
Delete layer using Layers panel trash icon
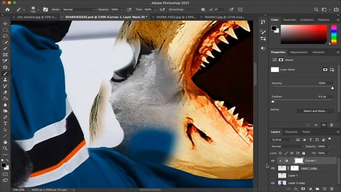pyautogui.click(x=331, y=189)
